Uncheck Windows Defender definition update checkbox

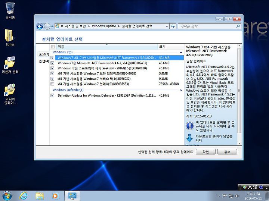[x=53, y=95]
